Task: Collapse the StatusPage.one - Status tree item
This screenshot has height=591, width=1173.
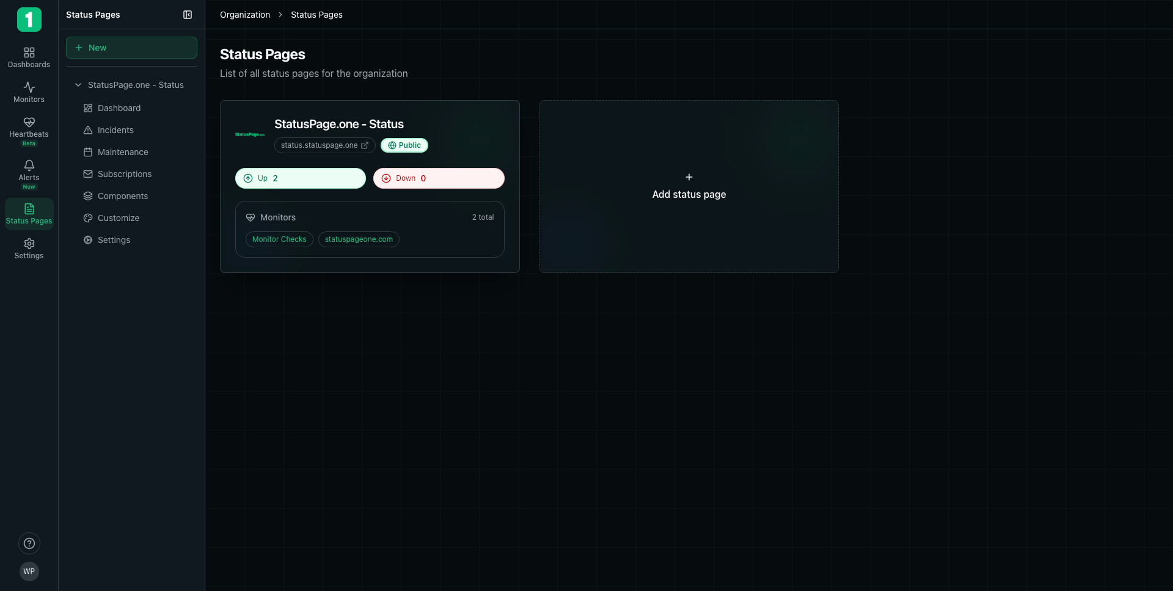Action: click(x=78, y=85)
